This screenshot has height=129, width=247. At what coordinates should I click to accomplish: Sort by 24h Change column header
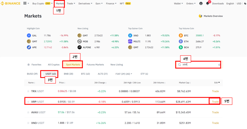click(100, 82)
